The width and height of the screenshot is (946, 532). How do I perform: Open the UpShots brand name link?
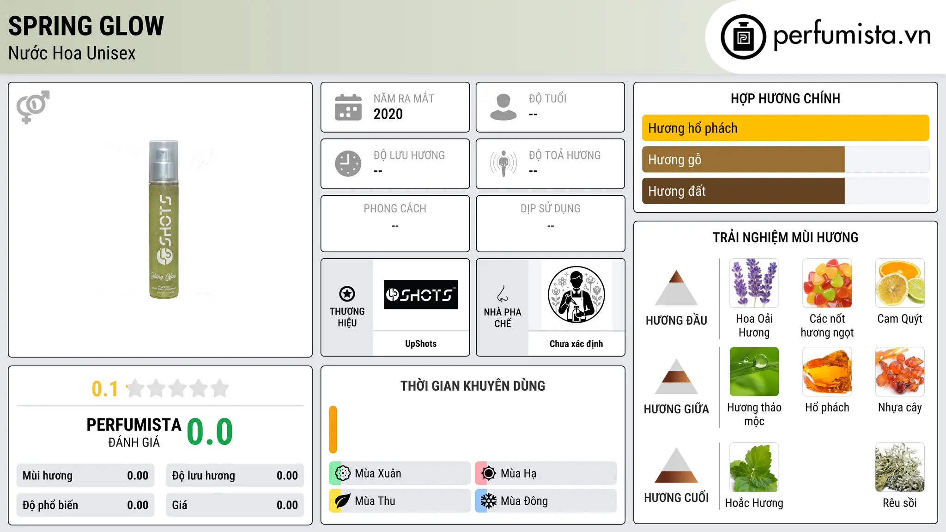(x=421, y=344)
